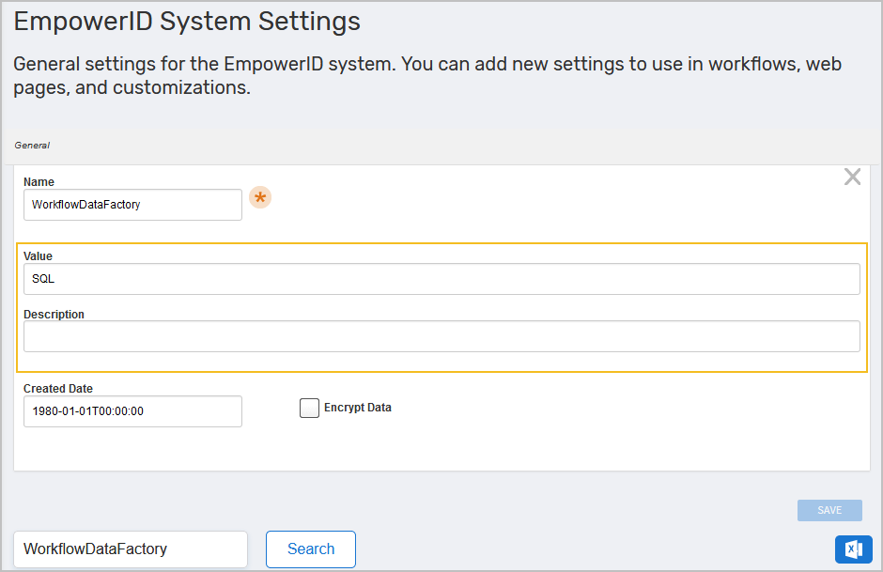Image resolution: width=883 pixels, height=572 pixels.
Task: Click the Search button
Action: [310, 549]
